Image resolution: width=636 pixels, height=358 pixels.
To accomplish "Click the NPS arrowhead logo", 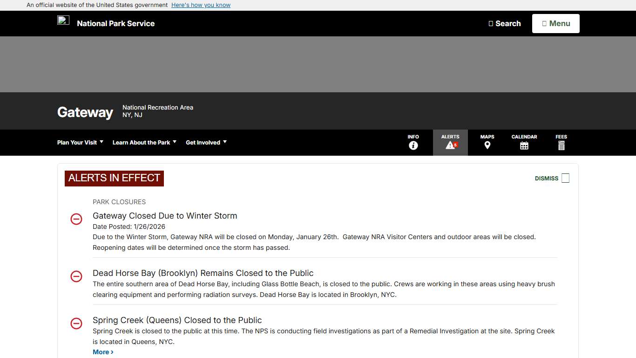I will [x=63, y=20].
